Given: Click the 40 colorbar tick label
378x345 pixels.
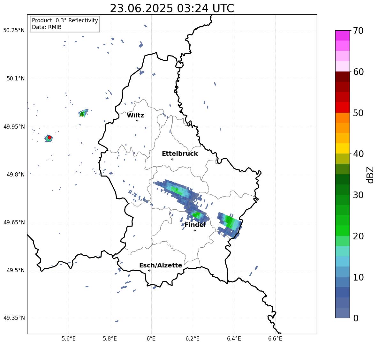Looking at the screenshot, I should (359, 154).
